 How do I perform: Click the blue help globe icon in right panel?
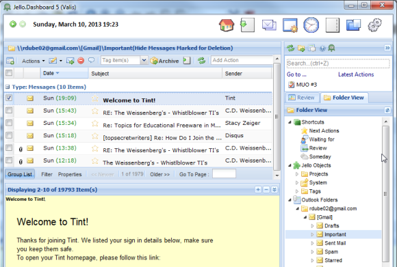pos(322,48)
